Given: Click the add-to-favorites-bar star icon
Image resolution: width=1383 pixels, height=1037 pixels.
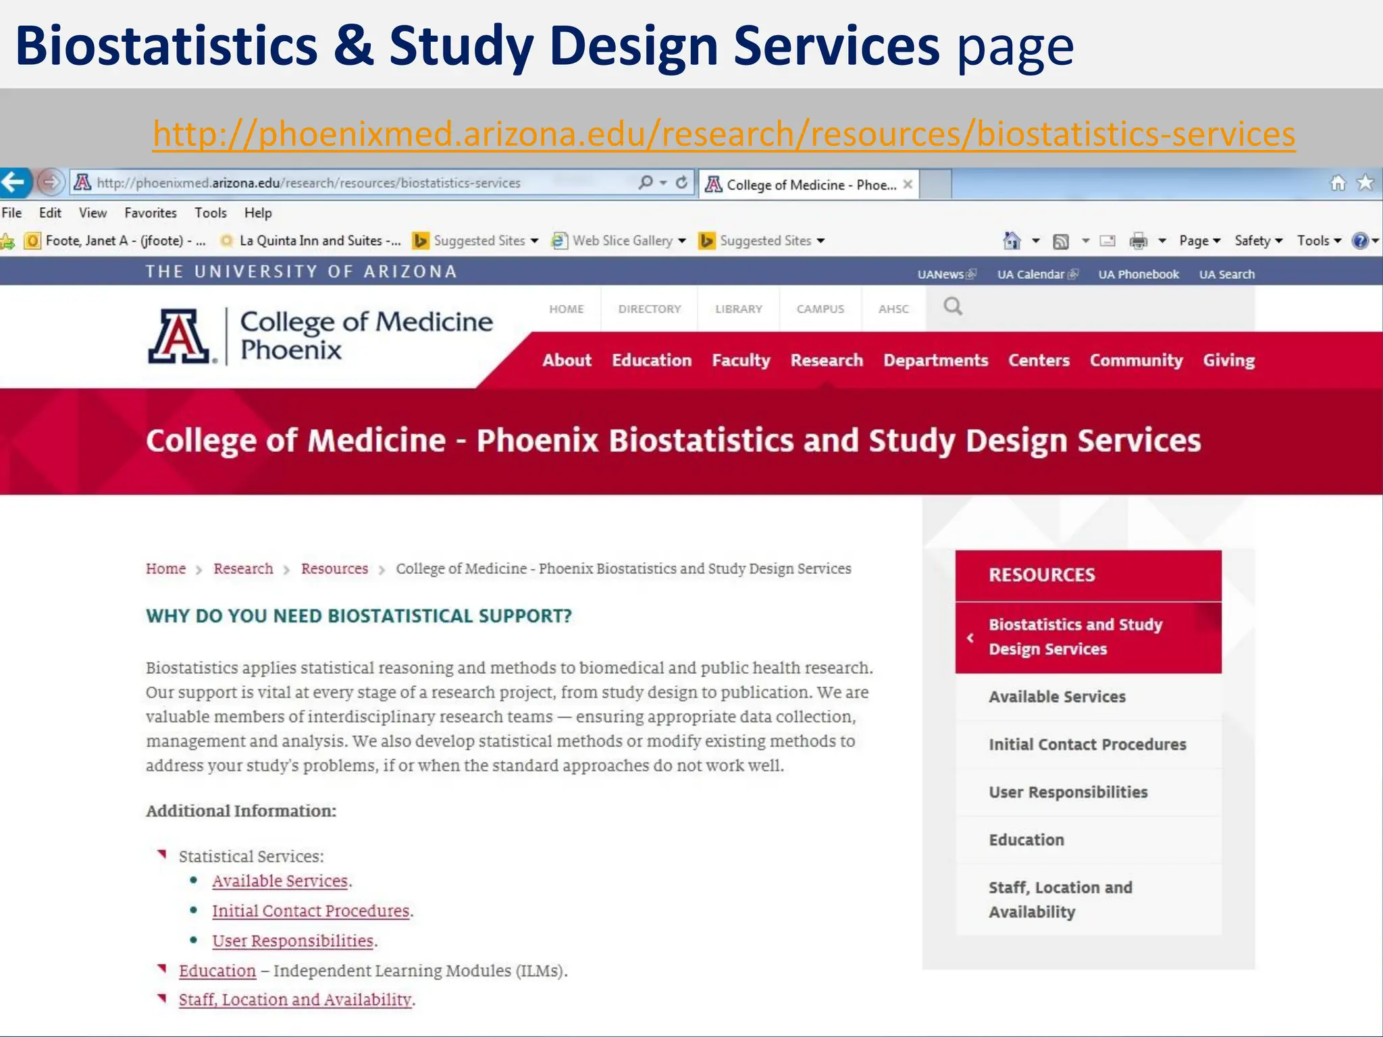Looking at the screenshot, I should tap(7, 241).
